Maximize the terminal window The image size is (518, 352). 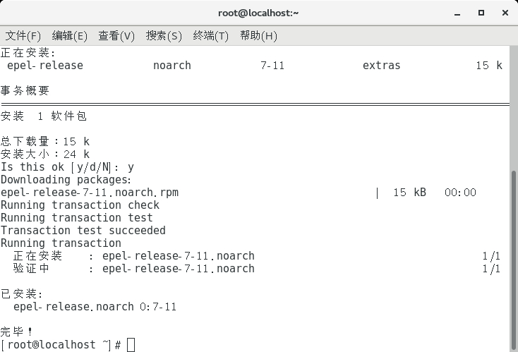click(x=481, y=13)
